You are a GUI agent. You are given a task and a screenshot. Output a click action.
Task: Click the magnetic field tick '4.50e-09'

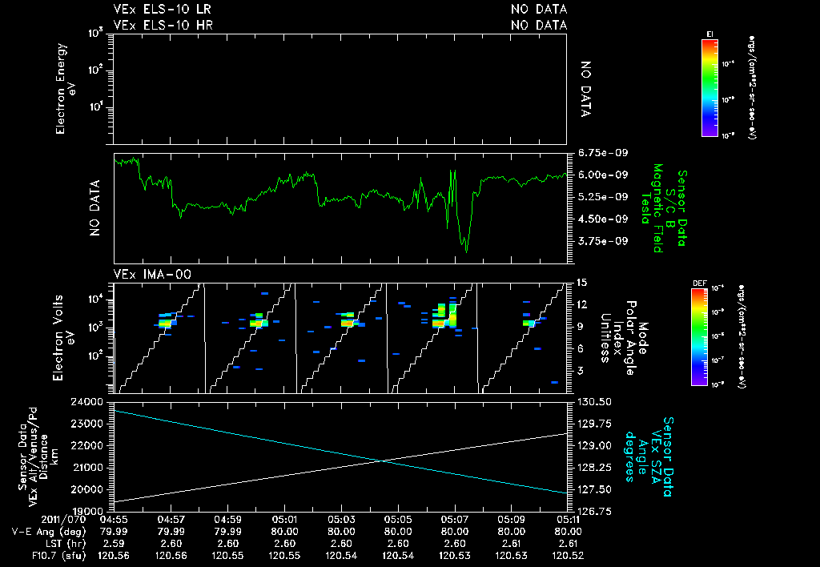tap(603, 219)
